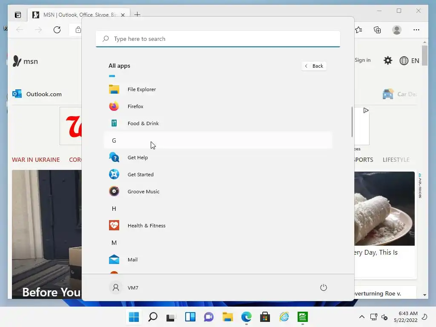436x327 pixels.
Task: Refresh the Edge page
Action: 57,30
